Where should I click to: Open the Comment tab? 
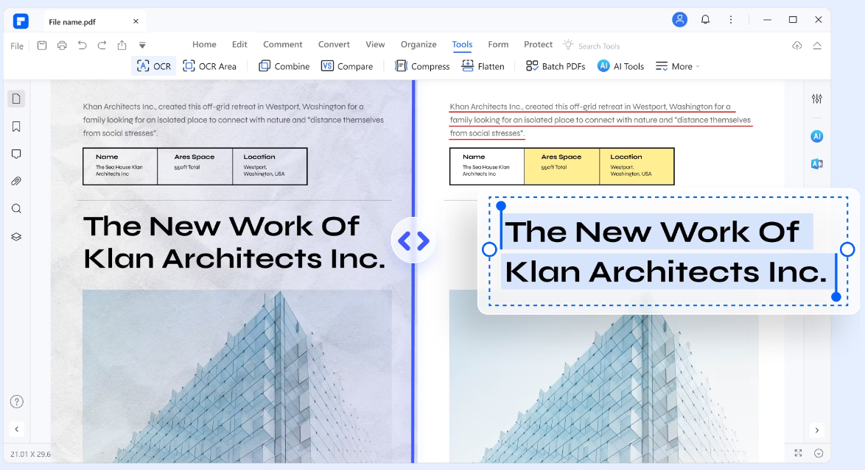tap(282, 44)
